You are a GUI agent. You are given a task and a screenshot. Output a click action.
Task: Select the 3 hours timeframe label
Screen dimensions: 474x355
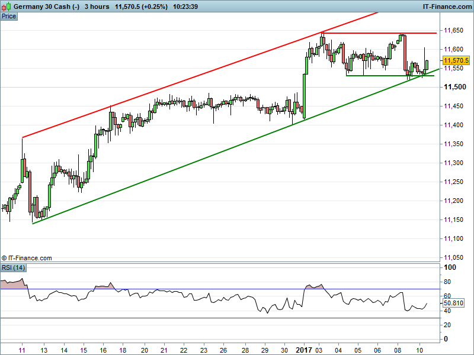coord(97,7)
